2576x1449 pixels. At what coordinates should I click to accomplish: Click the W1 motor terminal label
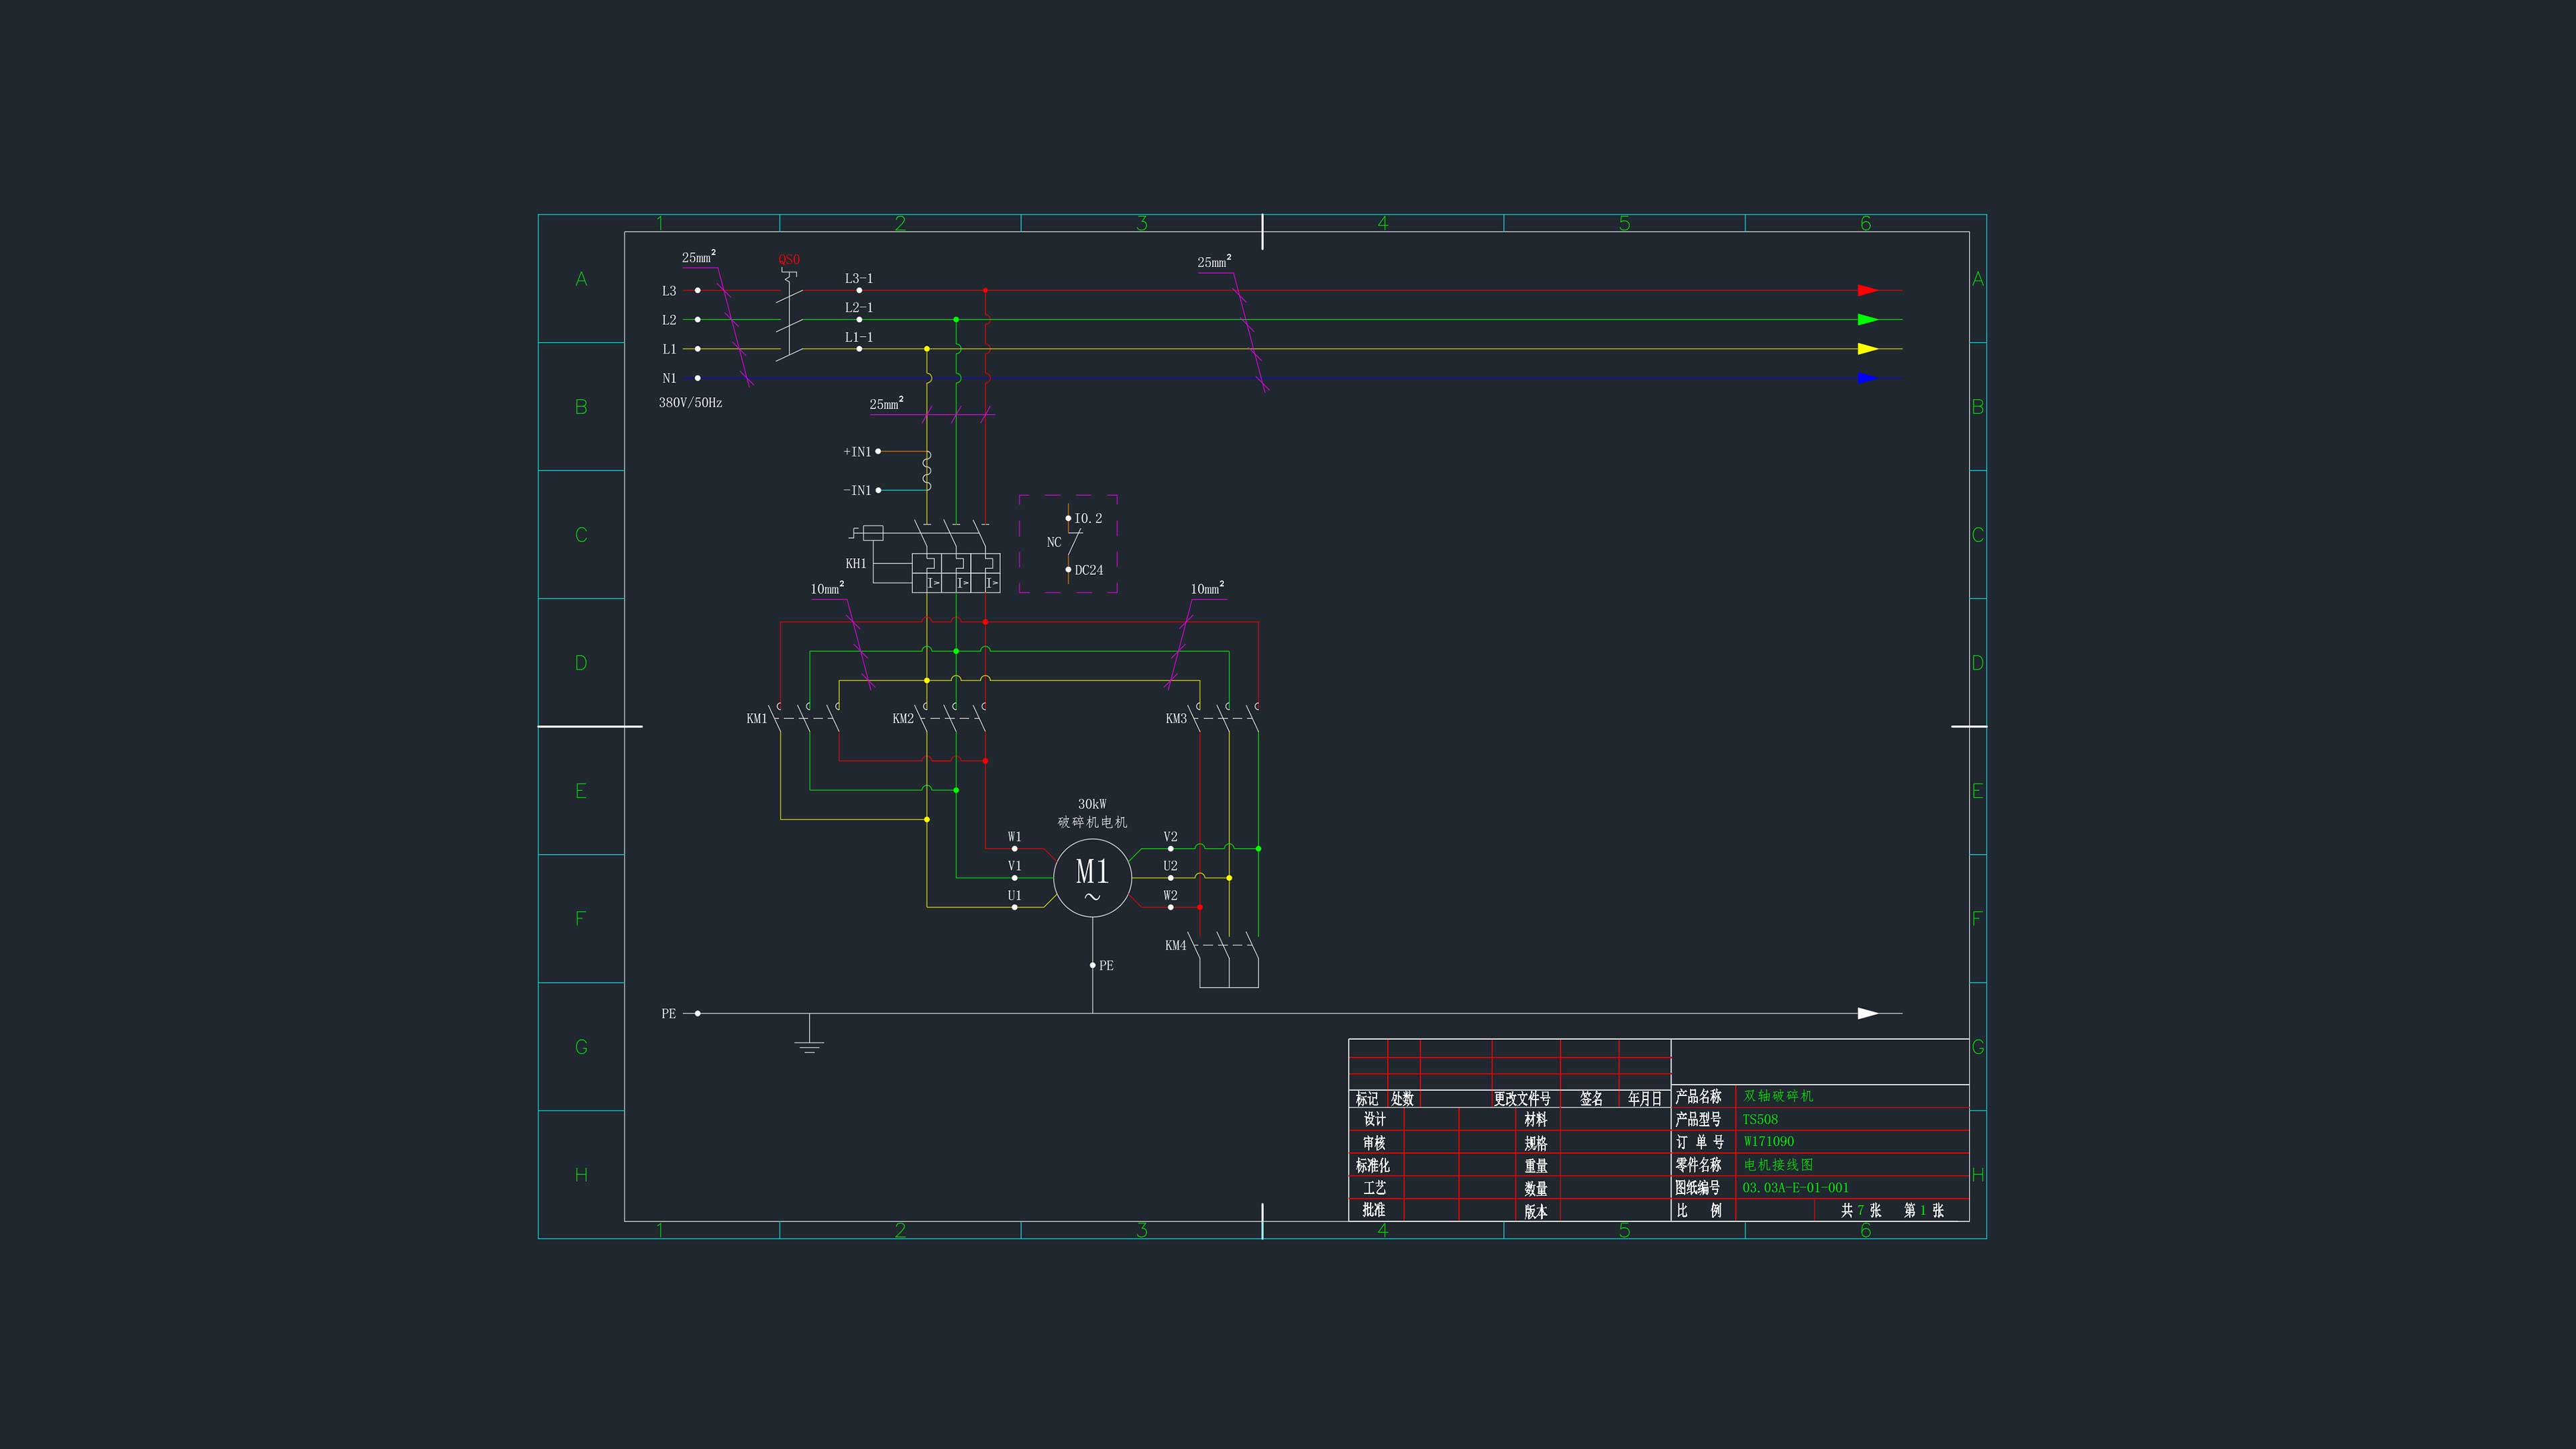(x=1014, y=837)
